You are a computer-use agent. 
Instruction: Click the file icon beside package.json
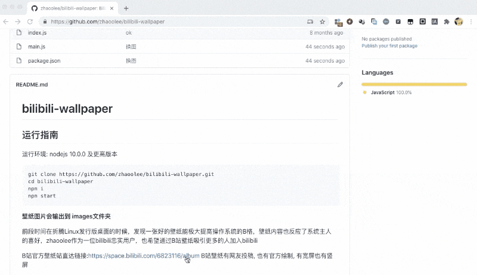pos(19,60)
